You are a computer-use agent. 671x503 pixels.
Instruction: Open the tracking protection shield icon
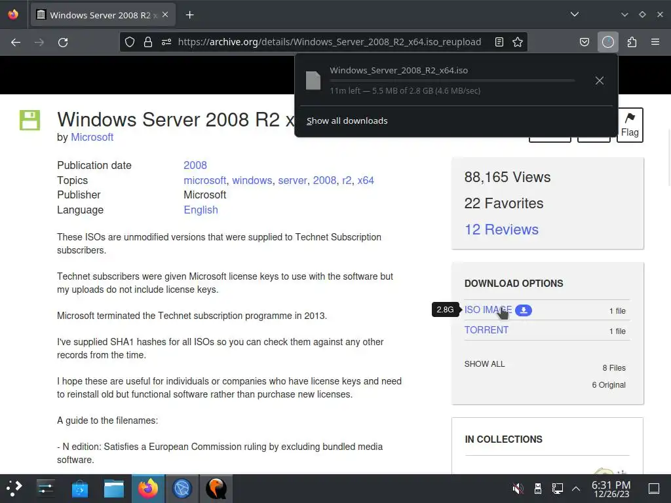(130, 42)
